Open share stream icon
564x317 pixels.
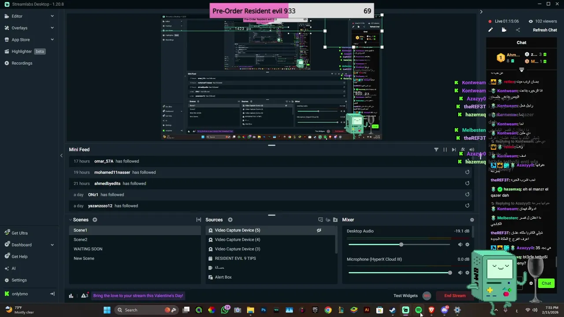pos(518,30)
